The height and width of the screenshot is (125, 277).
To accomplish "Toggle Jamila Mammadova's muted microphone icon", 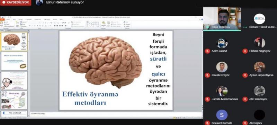I will pos(207,99).
